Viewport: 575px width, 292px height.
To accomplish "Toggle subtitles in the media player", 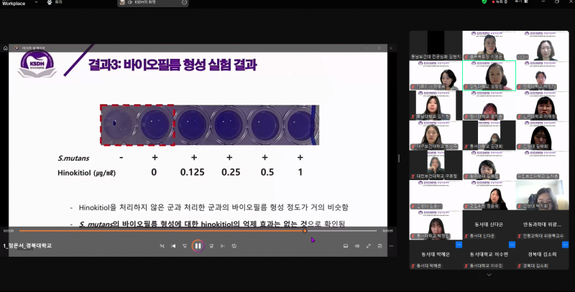I will pos(346,246).
